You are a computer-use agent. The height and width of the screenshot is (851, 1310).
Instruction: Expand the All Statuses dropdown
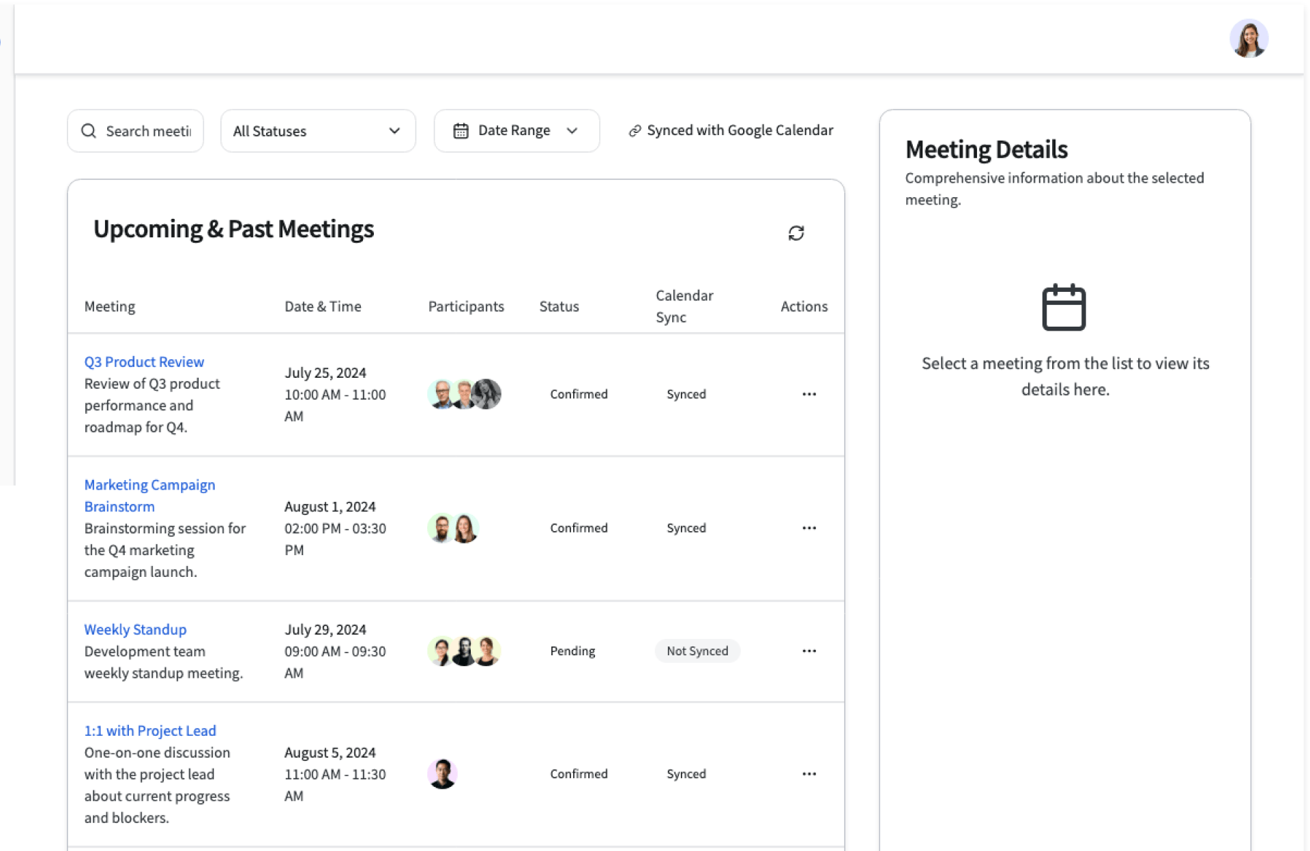(317, 131)
